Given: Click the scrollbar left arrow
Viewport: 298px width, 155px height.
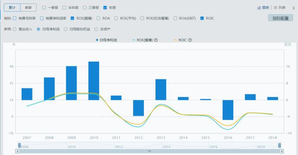Looking at the screenshot, I should point(17,151).
